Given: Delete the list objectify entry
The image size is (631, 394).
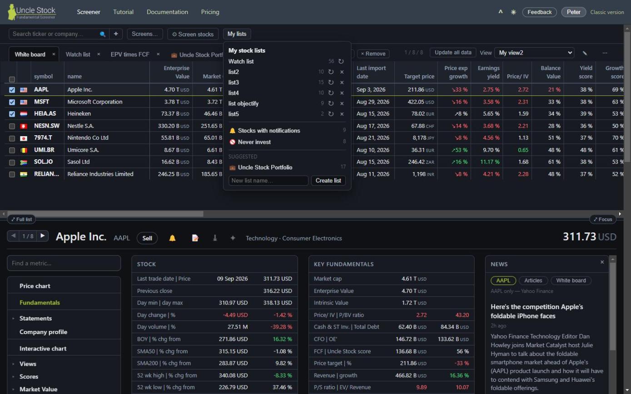Looking at the screenshot, I should pos(342,103).
